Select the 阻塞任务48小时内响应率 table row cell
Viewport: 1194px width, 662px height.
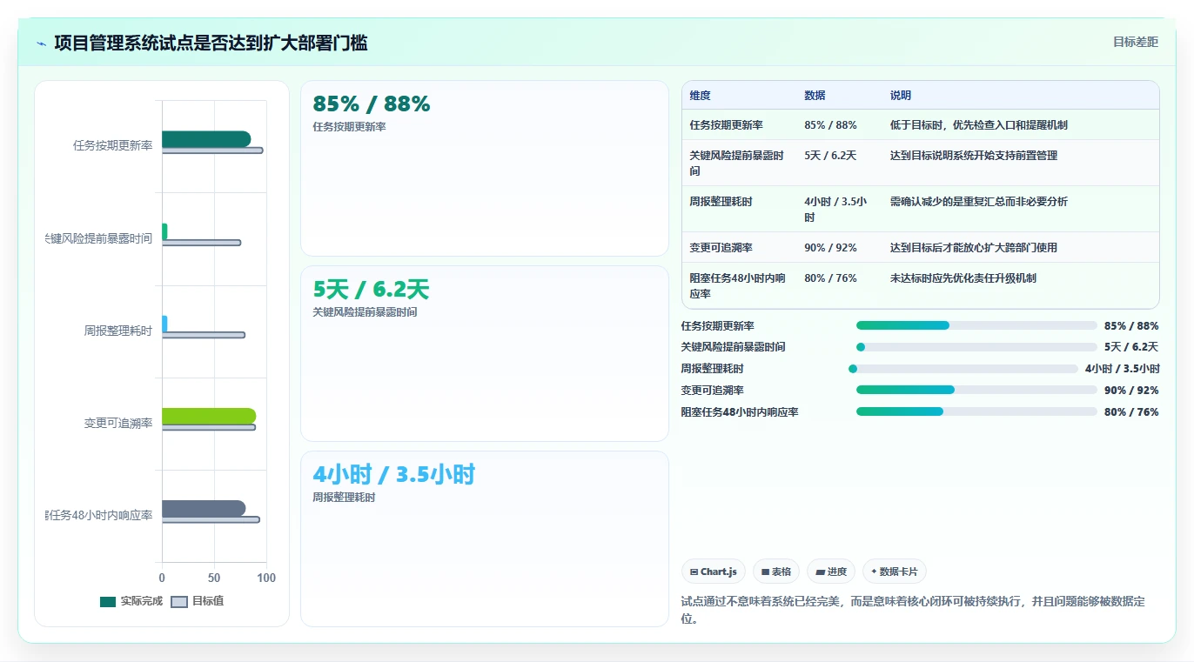739,285
